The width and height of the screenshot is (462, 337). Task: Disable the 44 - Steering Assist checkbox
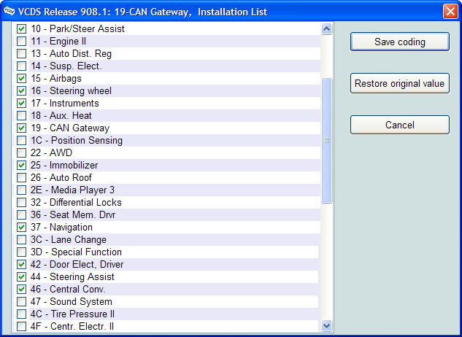click(21, 277)
